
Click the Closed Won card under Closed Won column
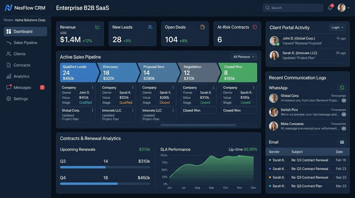(x=239, y=110)
